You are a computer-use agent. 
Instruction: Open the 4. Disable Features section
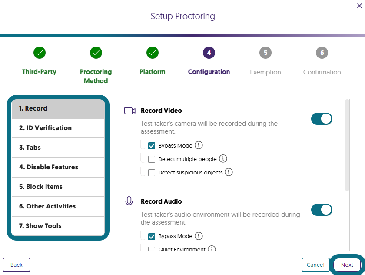pyautogui.click(x=58, y=167)
